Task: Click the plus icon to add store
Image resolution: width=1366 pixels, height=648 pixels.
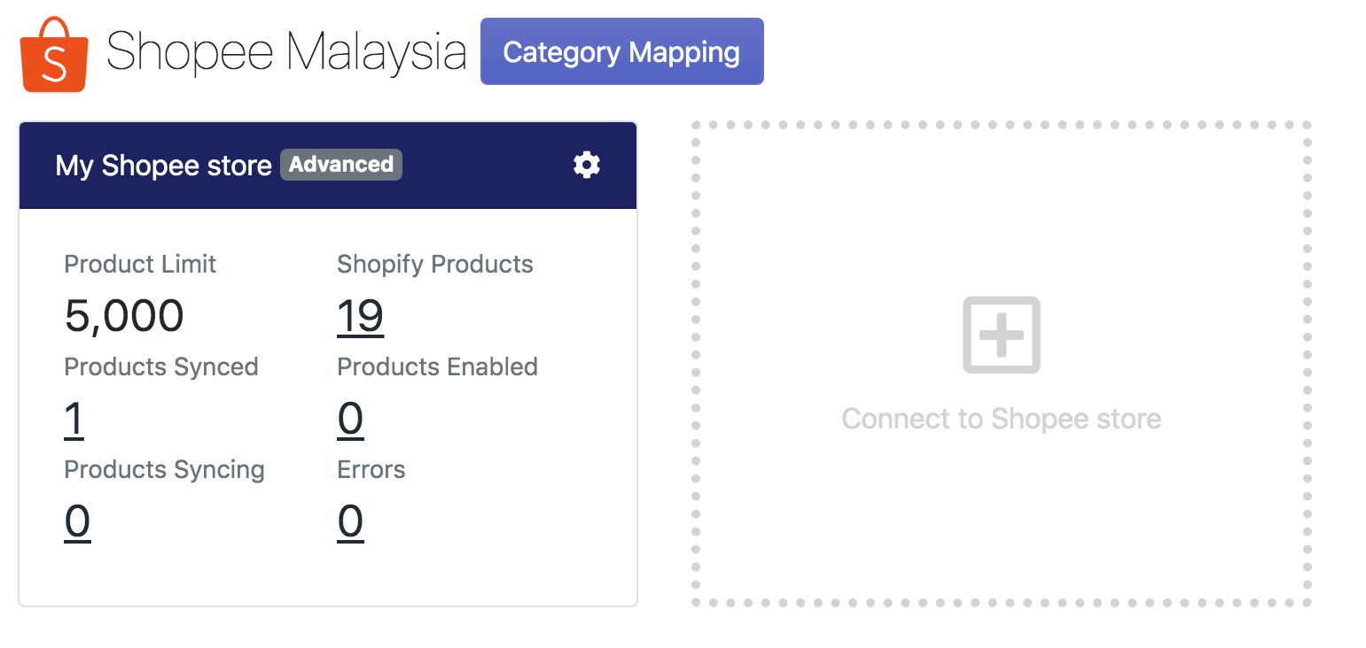Action: [1002, 335]
